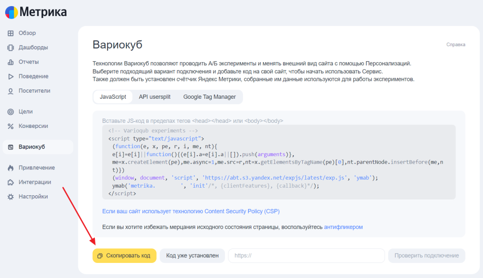This screenshot has height=278, width=483.
Task: Switch to the JavaScript tab
Action: point(113,97)
